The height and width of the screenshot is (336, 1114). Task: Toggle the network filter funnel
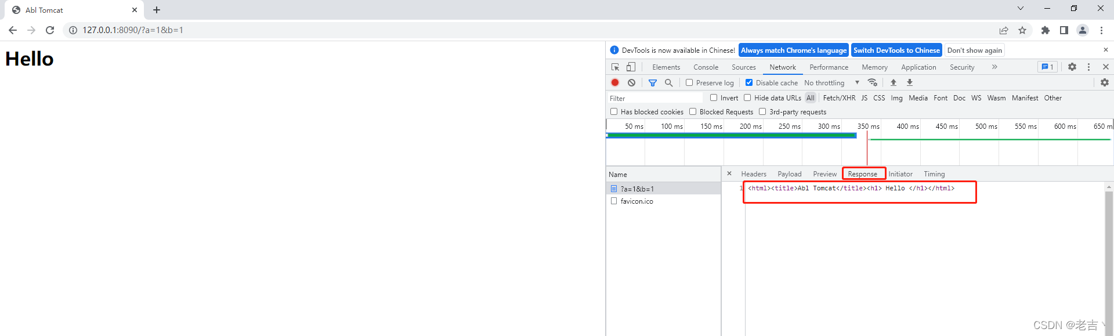tap(653, 82)
